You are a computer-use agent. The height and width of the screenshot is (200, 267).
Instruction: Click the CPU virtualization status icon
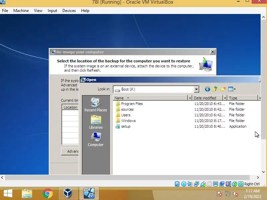pyautogui.click(x=228, y=184)
